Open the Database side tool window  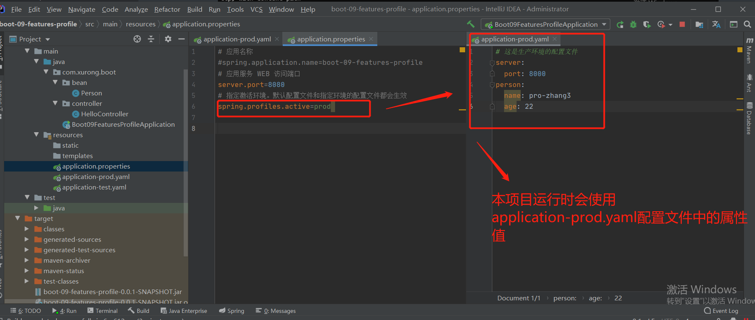[x=749, y=118]
